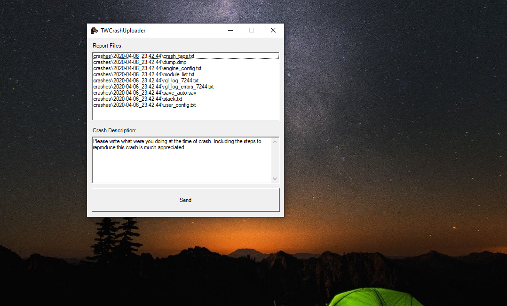Click the description box scroll up arrow
The height and width of the screenshot is (306, 507).
[x=275, y=142]
